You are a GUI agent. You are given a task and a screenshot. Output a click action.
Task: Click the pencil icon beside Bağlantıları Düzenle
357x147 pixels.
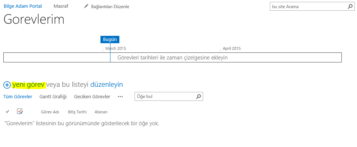pyautogui.click(x=86, y=6)
